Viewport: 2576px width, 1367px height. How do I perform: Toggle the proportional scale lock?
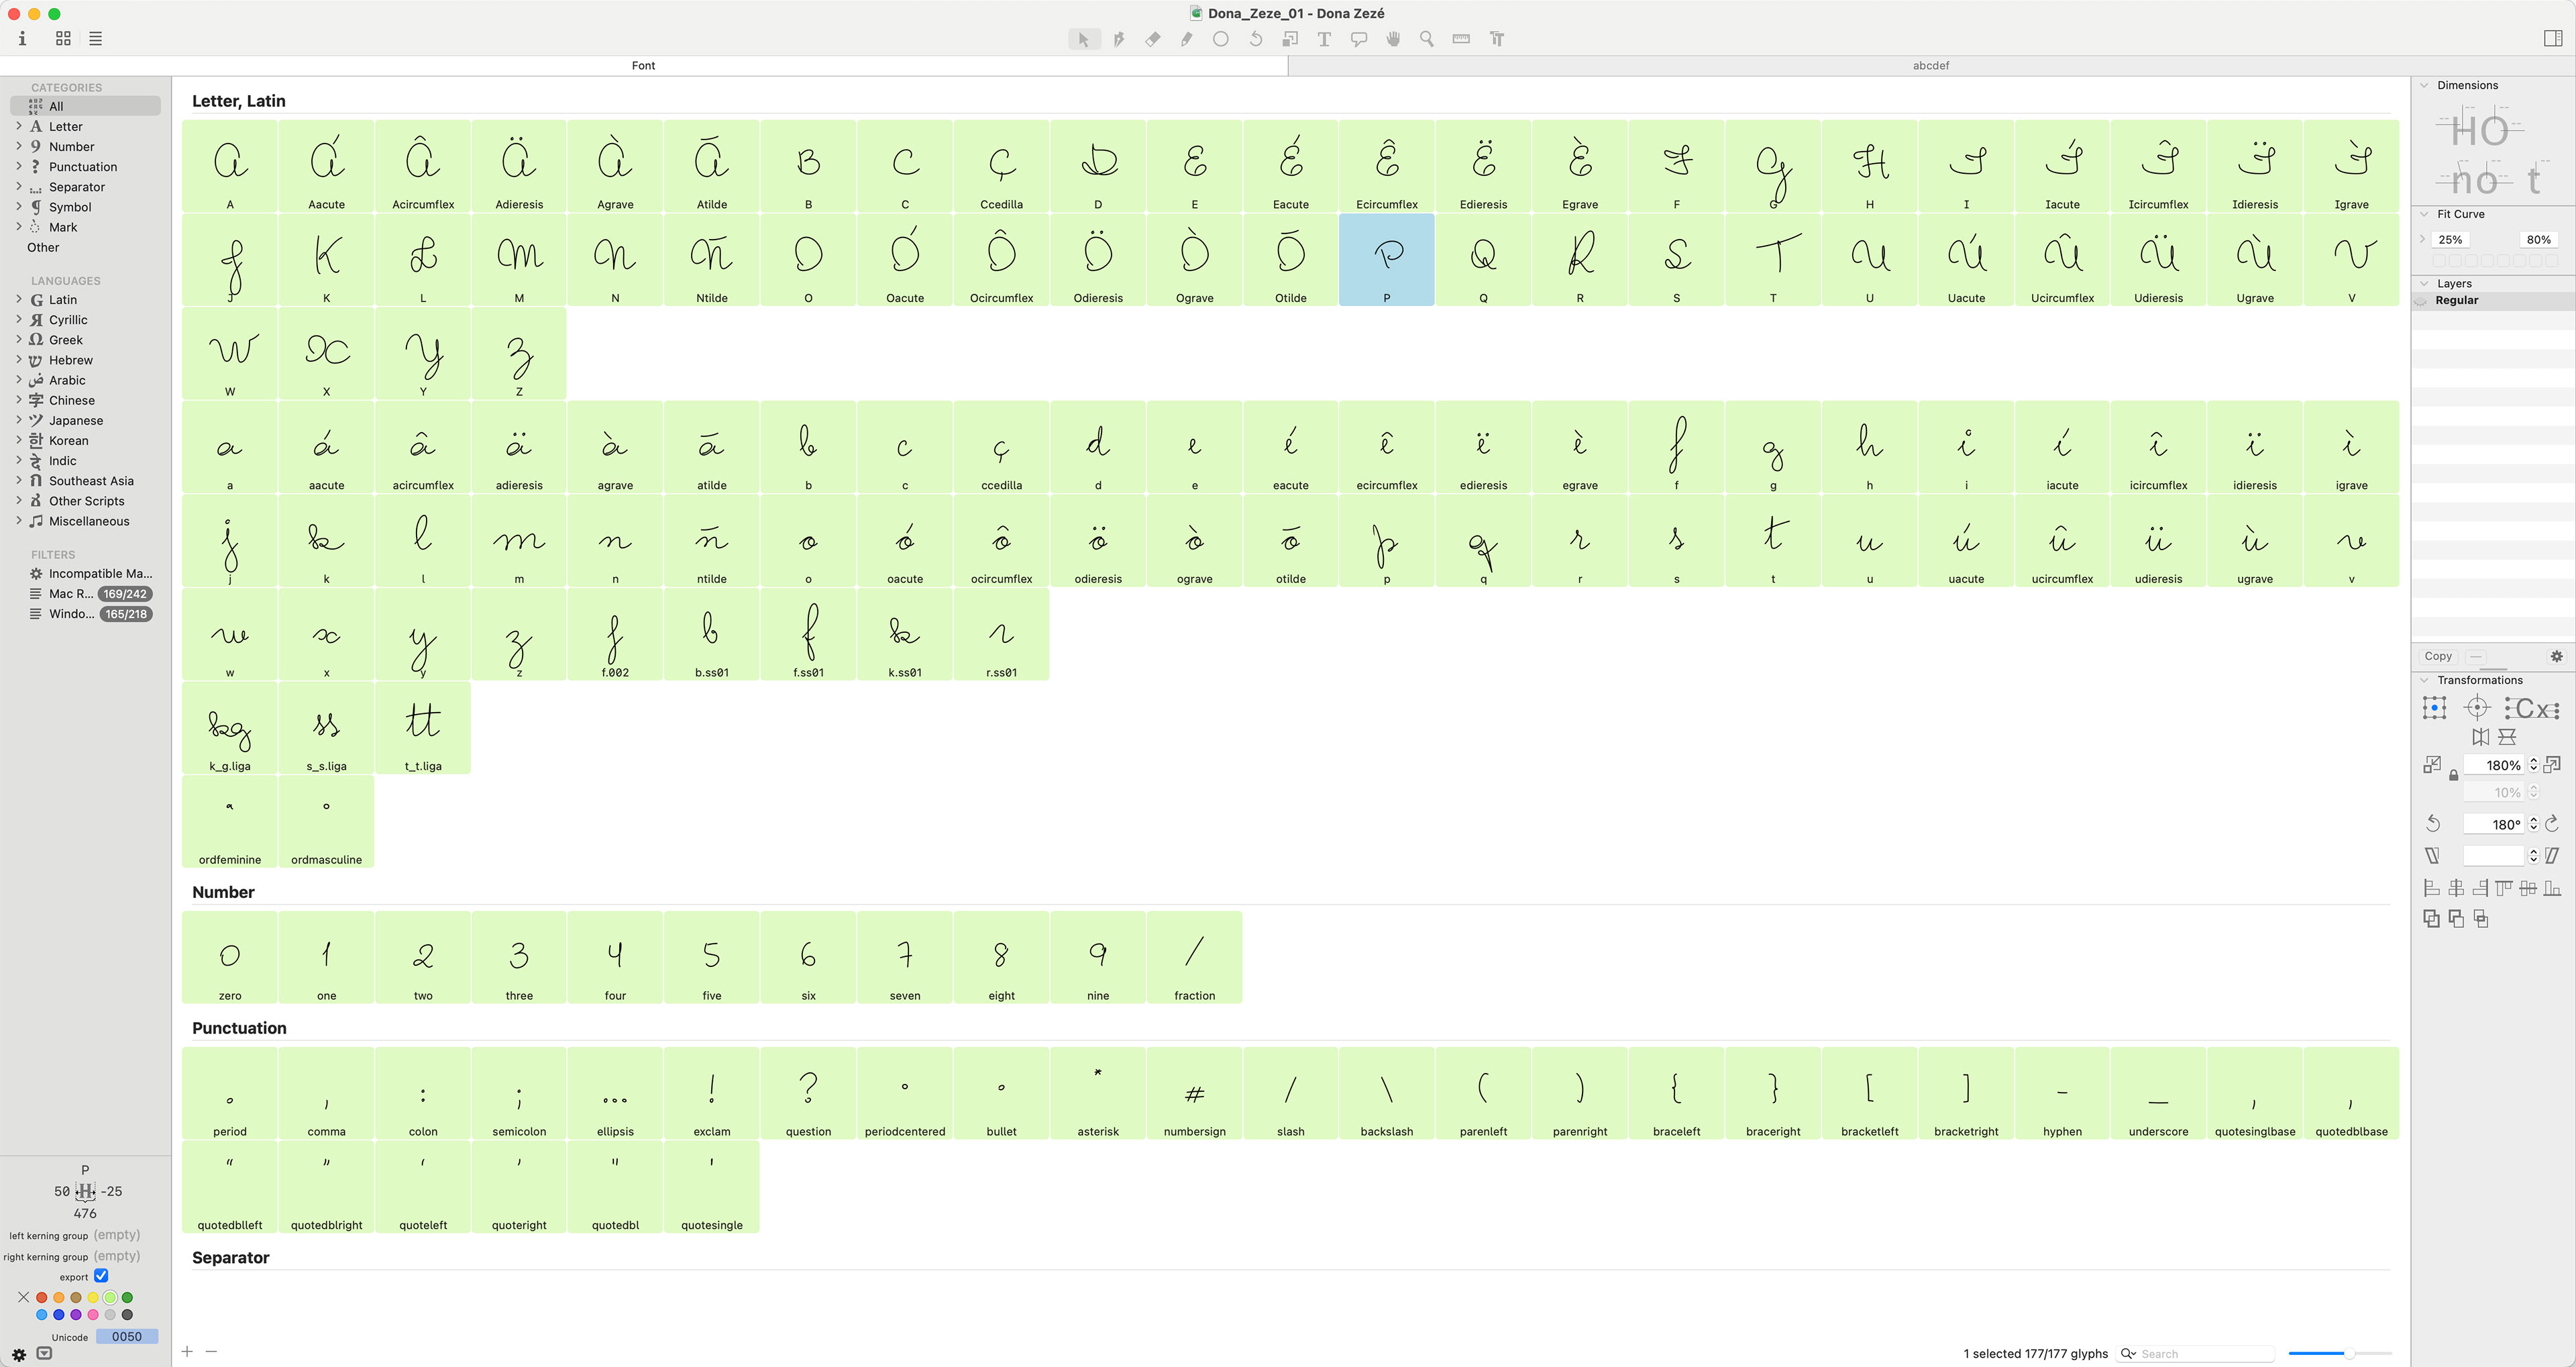pyautogui.click(x=2453, y=776)
